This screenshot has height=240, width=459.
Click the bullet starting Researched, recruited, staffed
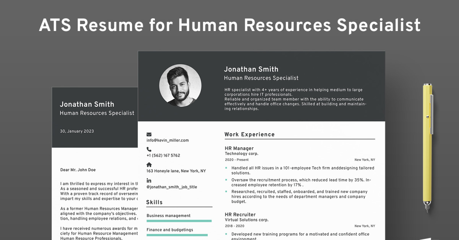pyautogui.click(x=299, y=197)
